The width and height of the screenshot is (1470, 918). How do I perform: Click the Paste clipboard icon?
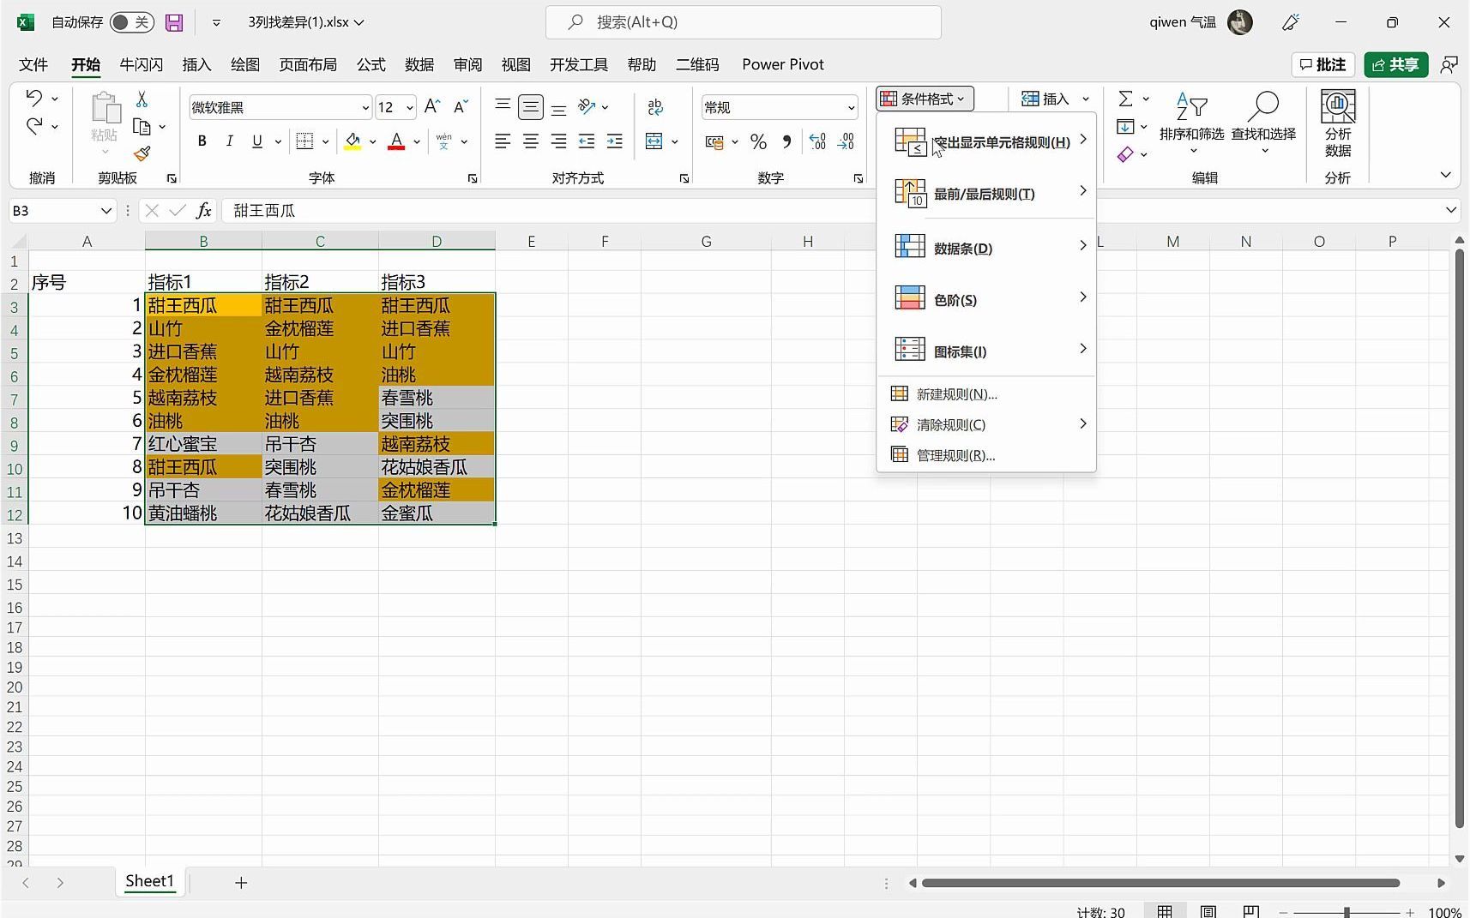coord(105,109)
